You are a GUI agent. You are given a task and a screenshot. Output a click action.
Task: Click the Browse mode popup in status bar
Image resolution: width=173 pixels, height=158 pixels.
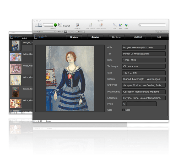pyautogui.click(x=49, y=121)
